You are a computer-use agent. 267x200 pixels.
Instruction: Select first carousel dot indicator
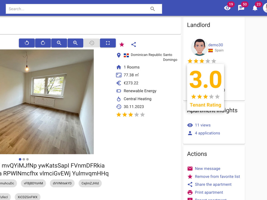click(x=20, y=159)
